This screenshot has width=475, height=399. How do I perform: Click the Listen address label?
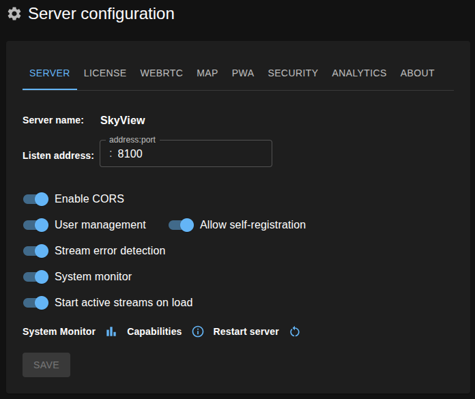[58, 156]
